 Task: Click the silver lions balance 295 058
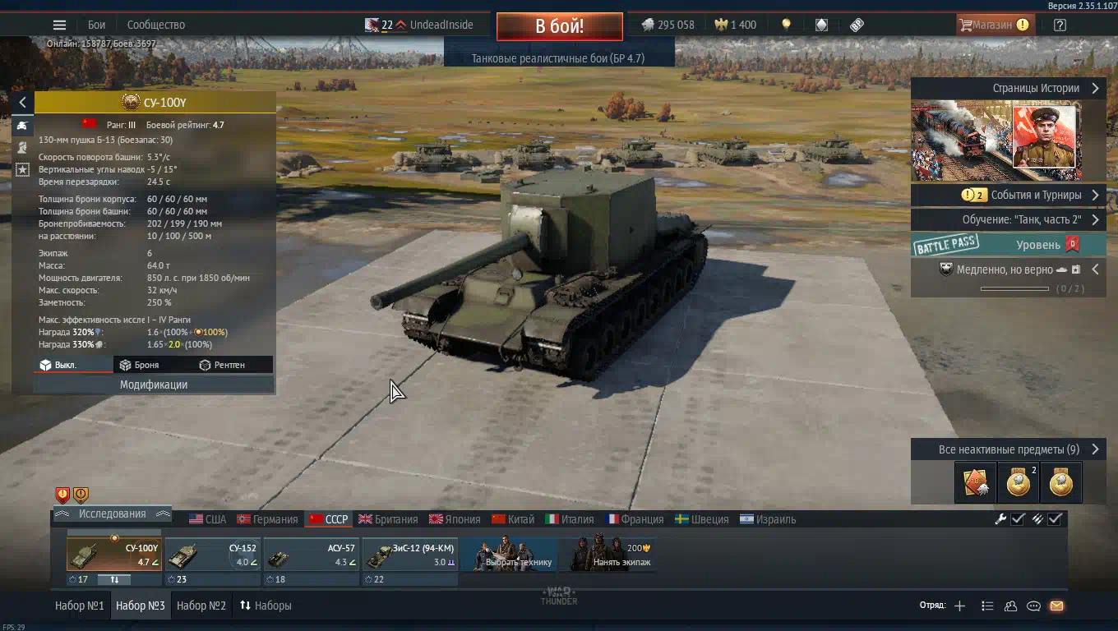[x=668, y=25]
